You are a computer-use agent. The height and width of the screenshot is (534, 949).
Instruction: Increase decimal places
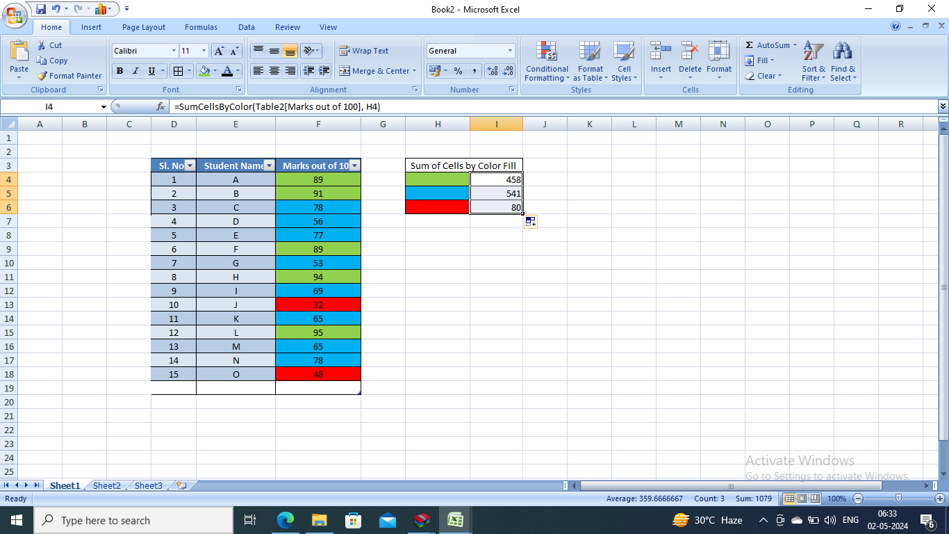point(493,71)
